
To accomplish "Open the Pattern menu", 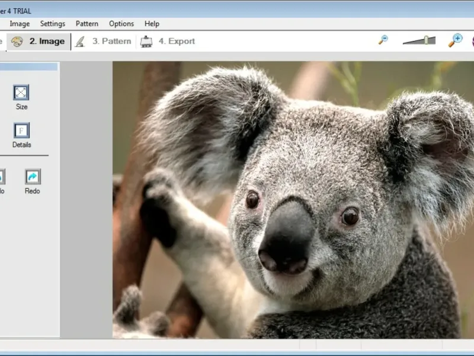I will 87,24.
